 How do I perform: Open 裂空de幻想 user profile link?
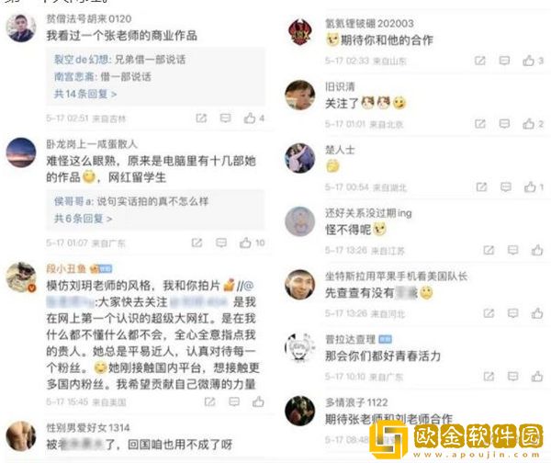[x=83, y=60]
